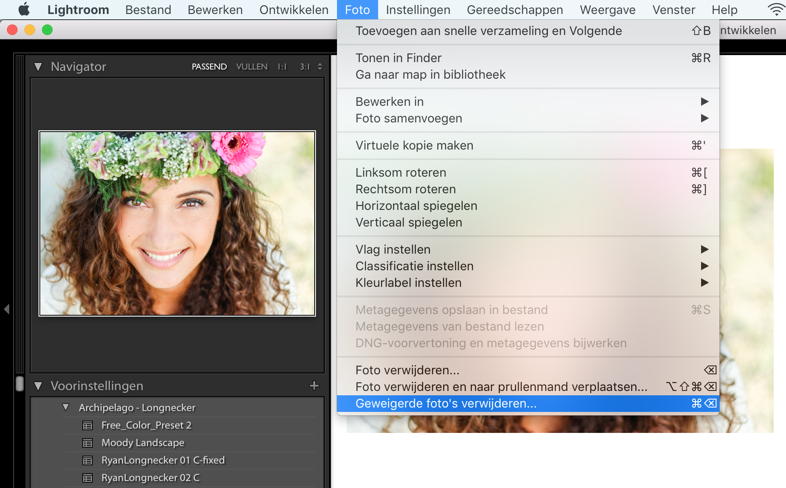
Task: Choose Linksom roteren
Action: pyautogui.click(x=528, y=172)
